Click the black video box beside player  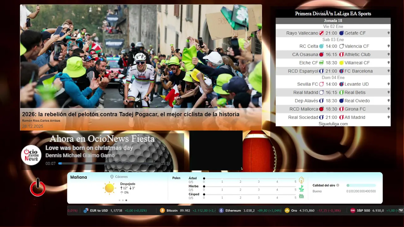point(216,151)
